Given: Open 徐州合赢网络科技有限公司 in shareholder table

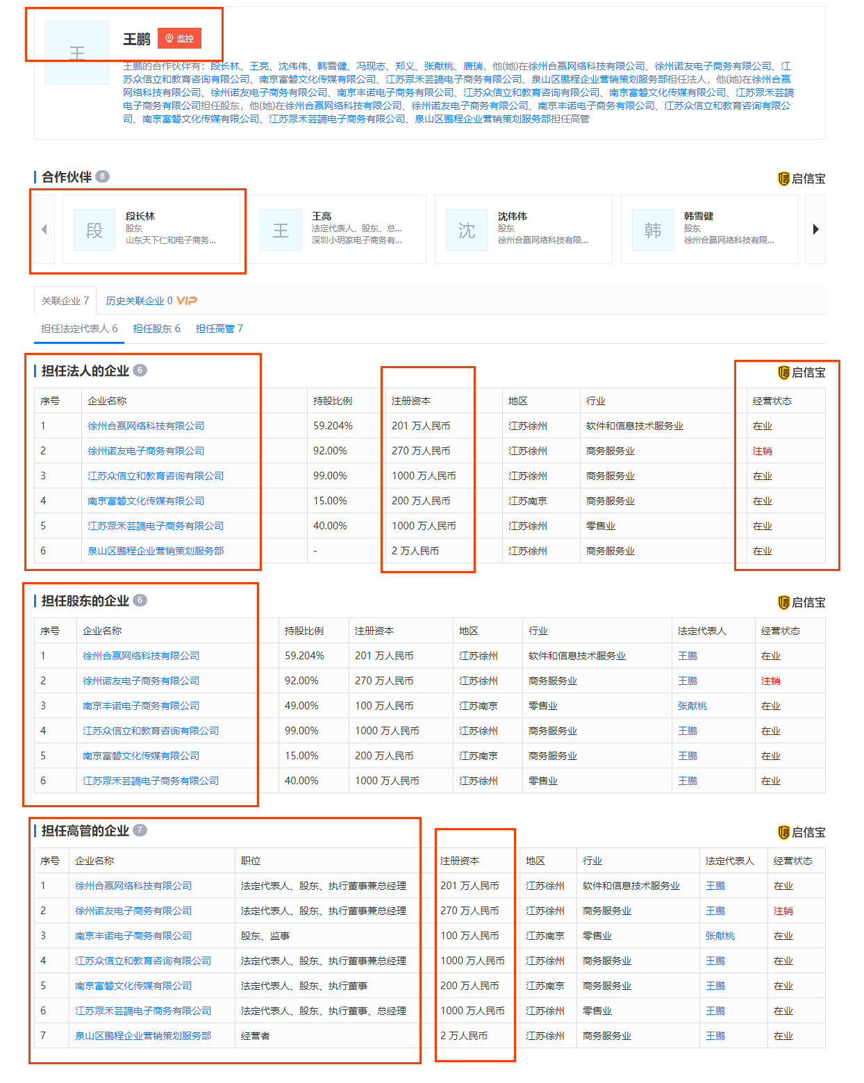Looking at the screenshot, I should (141, 656).
